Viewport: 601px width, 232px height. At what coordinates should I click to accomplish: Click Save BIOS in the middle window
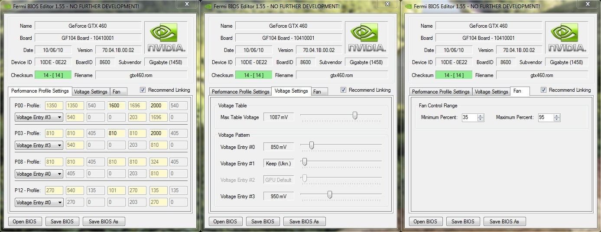[x=263, y=222]
